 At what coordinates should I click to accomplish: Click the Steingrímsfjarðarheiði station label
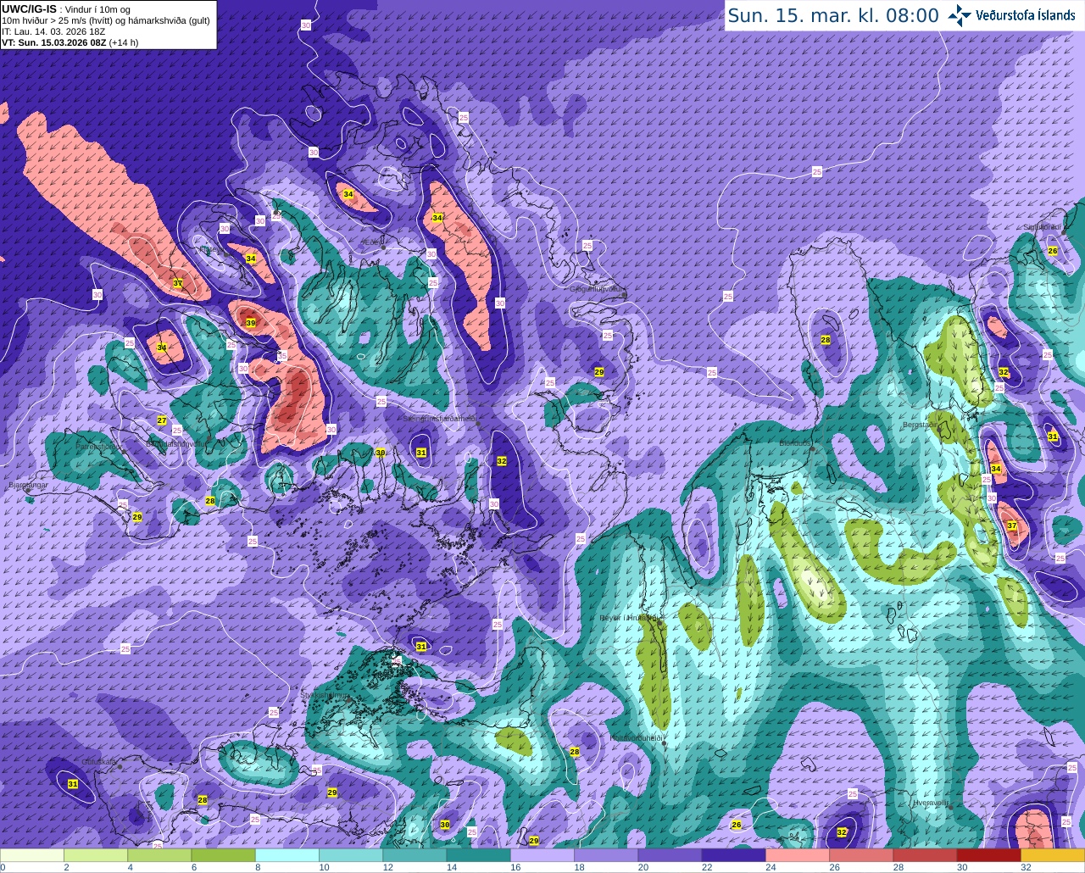(439, 419)
